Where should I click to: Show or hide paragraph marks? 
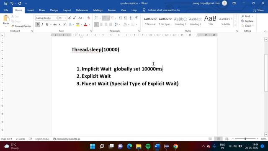coord(137,18)
